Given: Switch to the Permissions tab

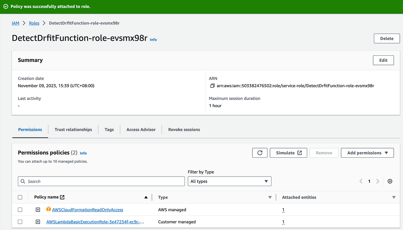Looking at the screenshot, I should click(x=30, y=130).
